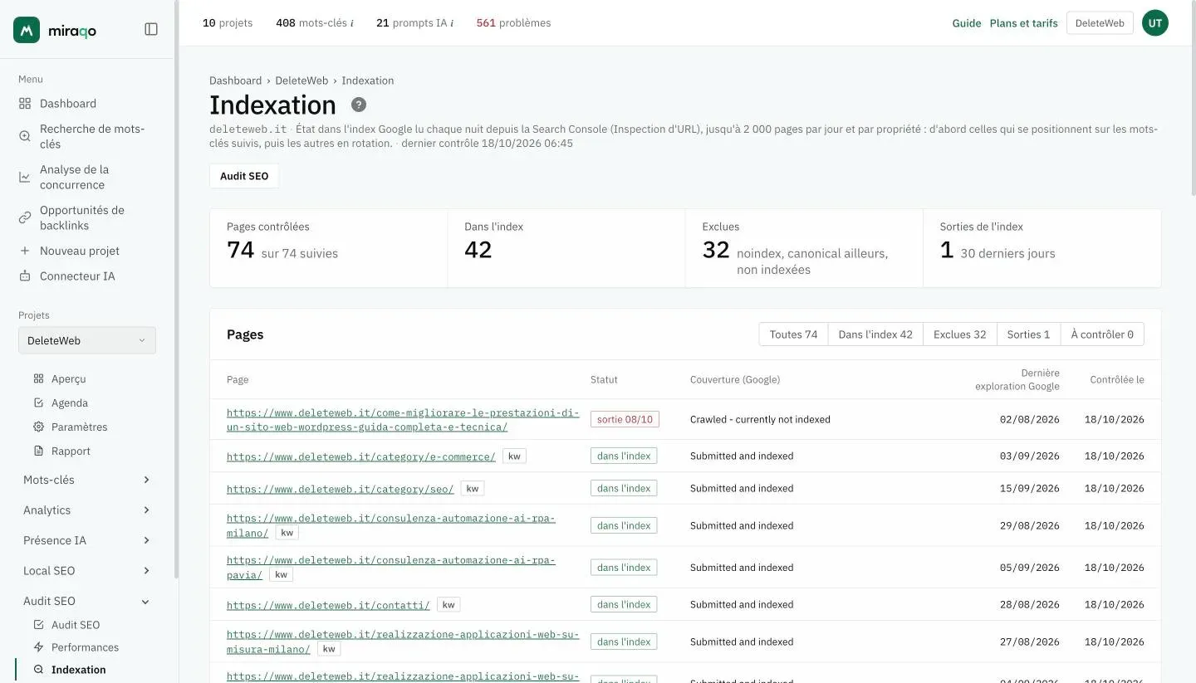Click the Agenda calendar icon
The width and height of the screenshot is (1196, 683).
[x=38, y=402]
